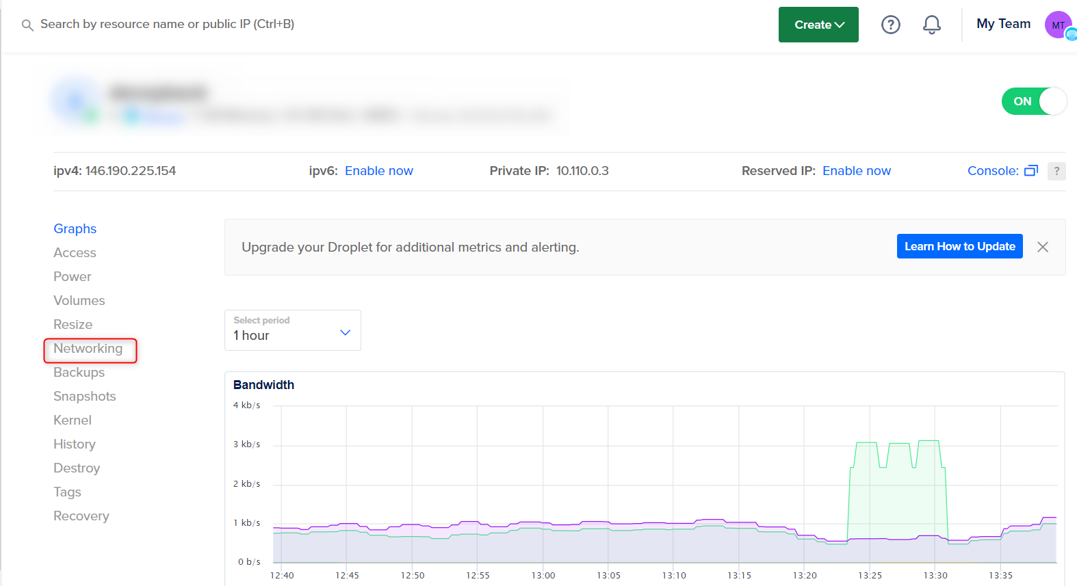Open the Destroy section
The height and width of the screenshot is (586, 1077).
pos(77,468)
